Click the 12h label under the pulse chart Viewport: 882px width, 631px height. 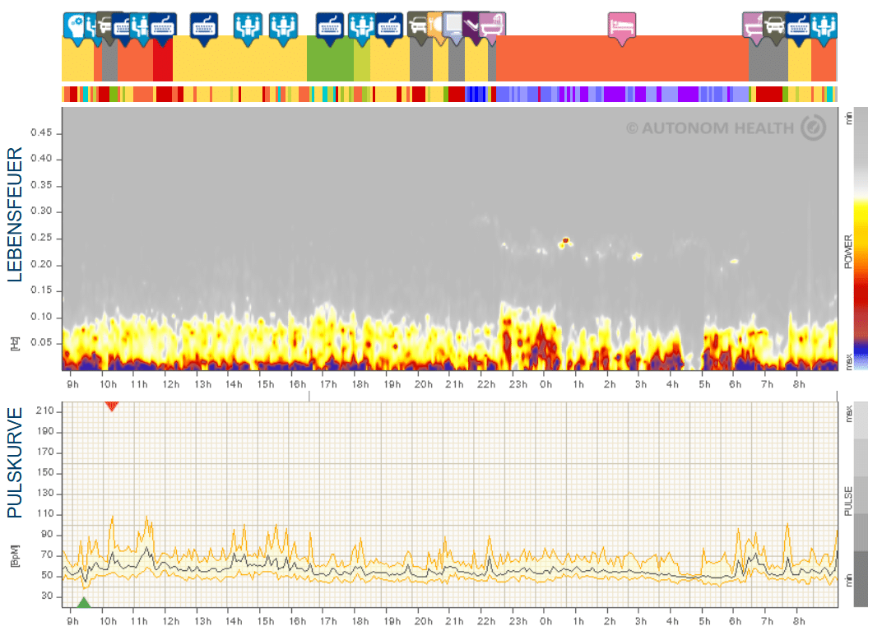tap(171, 621)
